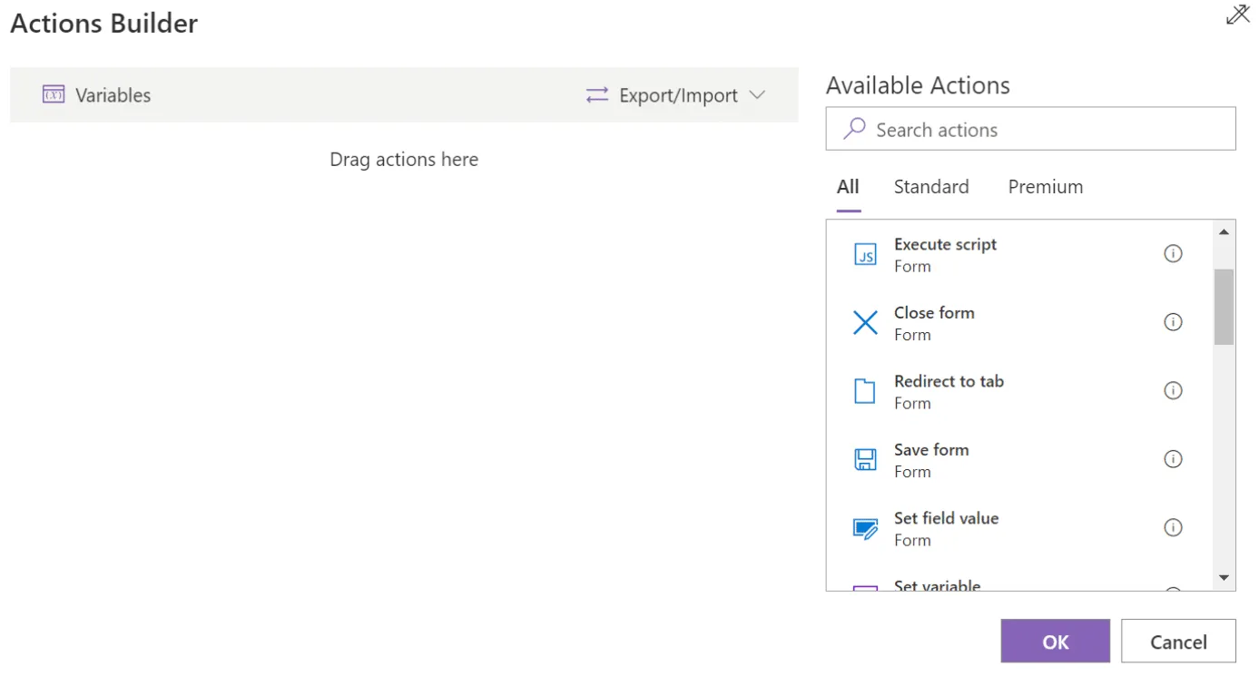The image size is (1259, 676).
Task: Click the Save form floppy disk icon
Action: tap(864, 459)
